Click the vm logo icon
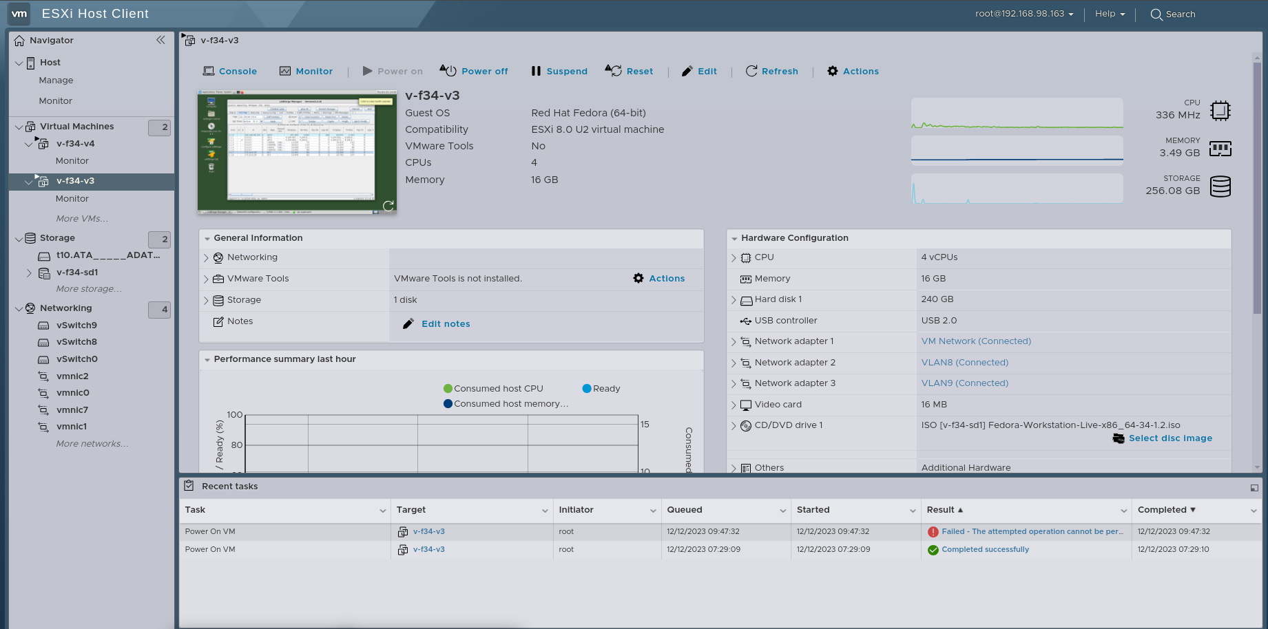Screen dimensions: 1268x629 pos(19,14)
